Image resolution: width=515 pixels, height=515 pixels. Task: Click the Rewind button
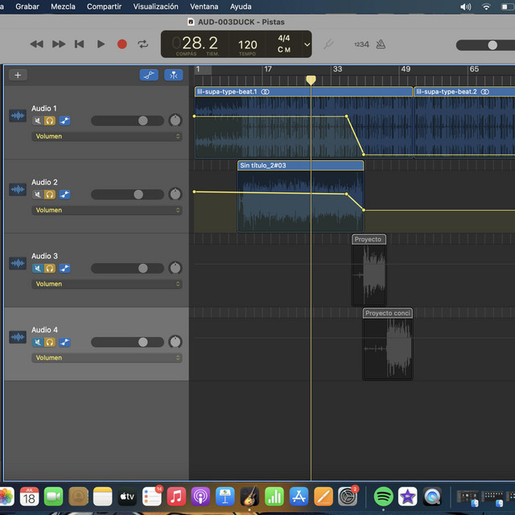click(36, 44)
